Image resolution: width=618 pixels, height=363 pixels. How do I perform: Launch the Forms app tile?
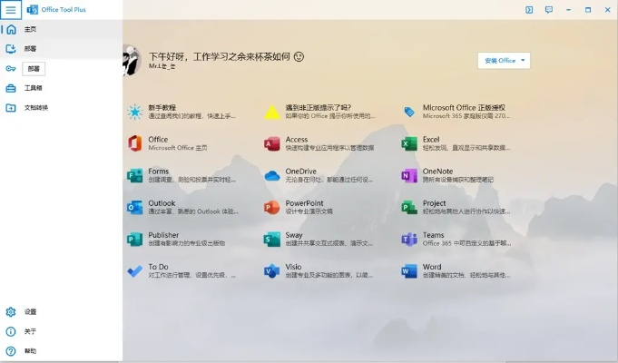tap(181, 175)
